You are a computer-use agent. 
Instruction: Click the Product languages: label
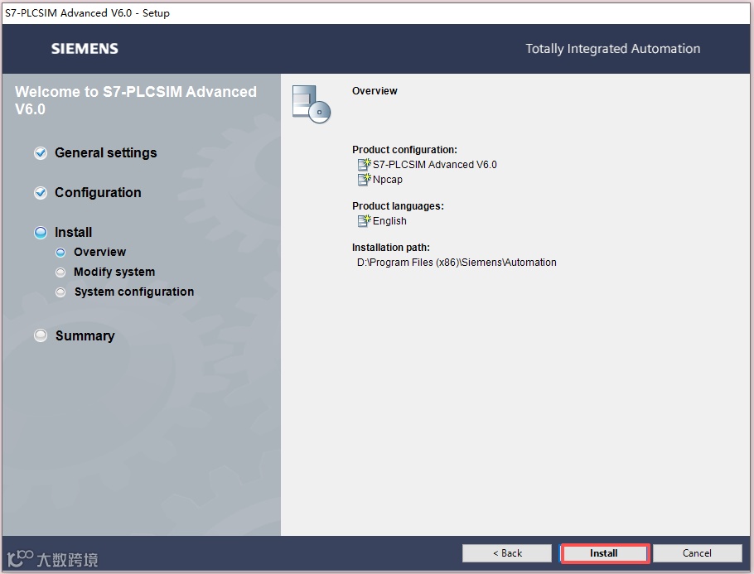point(399,205)
